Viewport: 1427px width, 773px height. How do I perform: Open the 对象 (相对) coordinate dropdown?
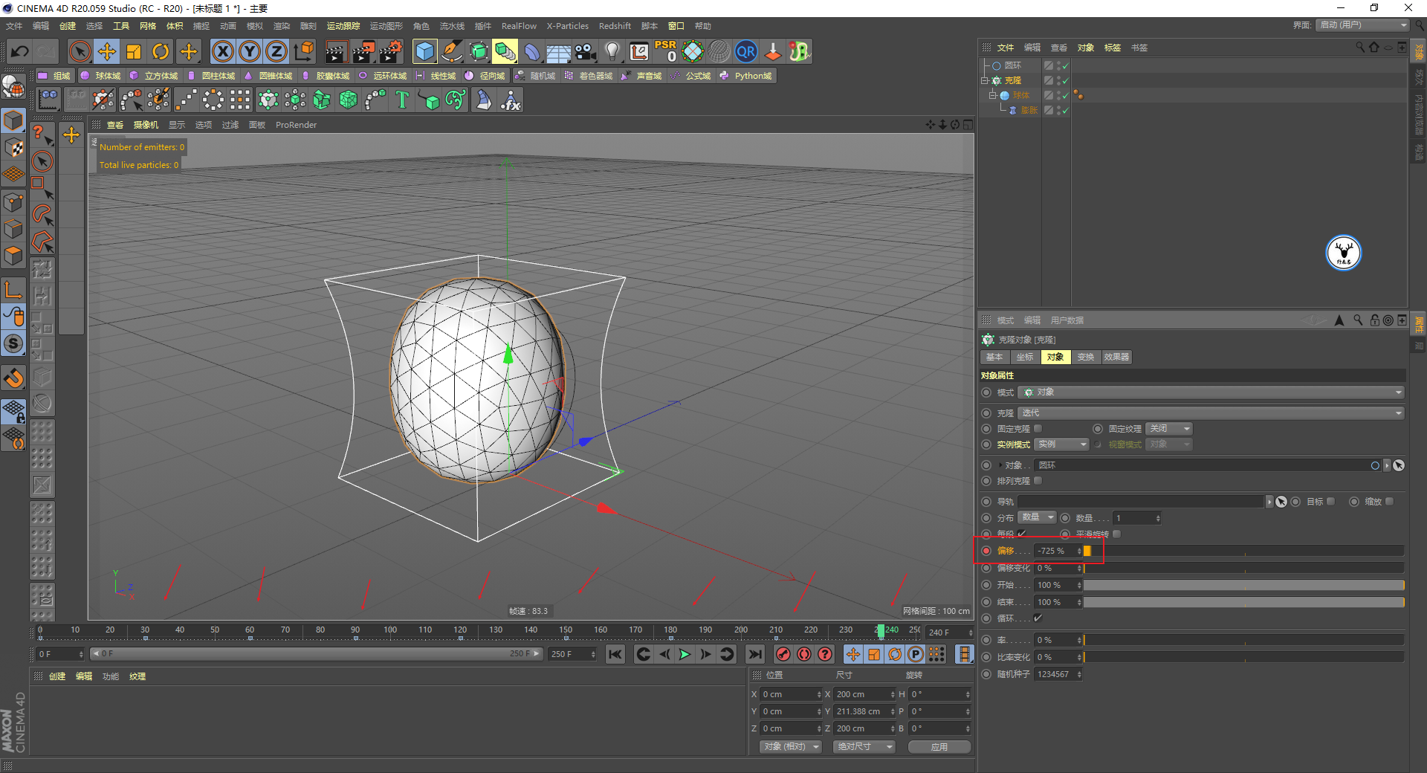click(791, 746)
